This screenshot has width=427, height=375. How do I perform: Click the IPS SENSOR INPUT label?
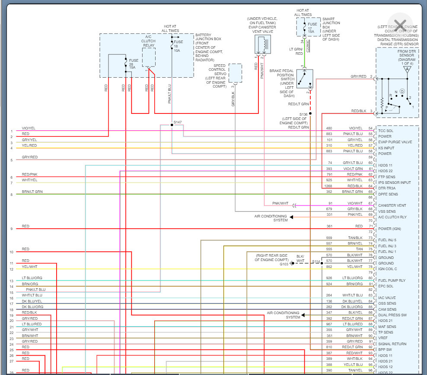[x=394, y=183]
